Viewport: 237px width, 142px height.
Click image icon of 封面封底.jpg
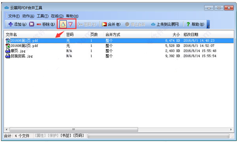tap(8, 56)
